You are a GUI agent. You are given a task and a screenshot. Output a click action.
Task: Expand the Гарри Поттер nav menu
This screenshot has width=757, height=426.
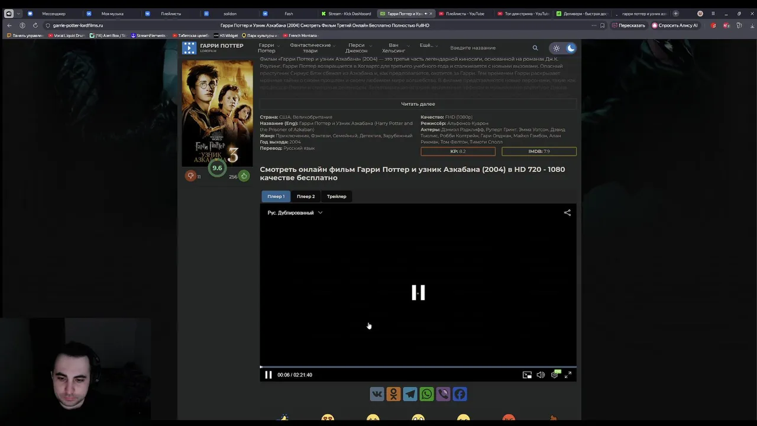coord(268,48)
